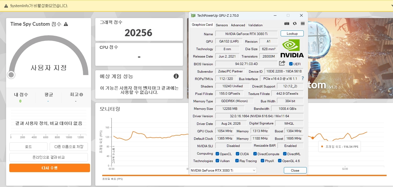Click the Subvendor value Zotac/PC Partner
This screenshot has height=187, width=393.
click(x=231, y=71)
